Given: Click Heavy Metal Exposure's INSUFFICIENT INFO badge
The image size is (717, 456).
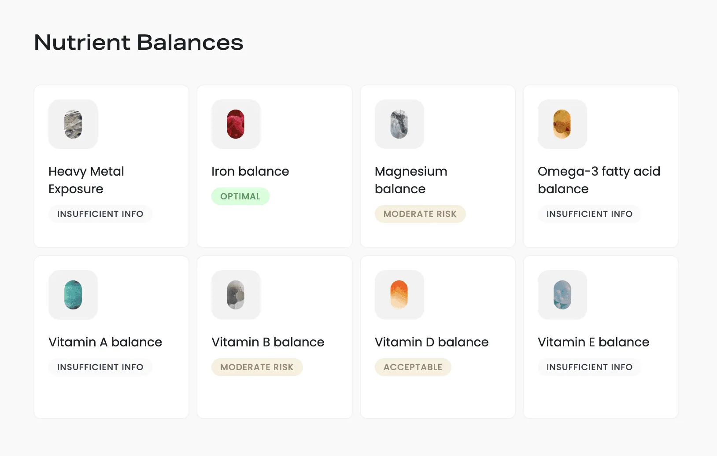Looking at the screenshot, I should (100, 214).
